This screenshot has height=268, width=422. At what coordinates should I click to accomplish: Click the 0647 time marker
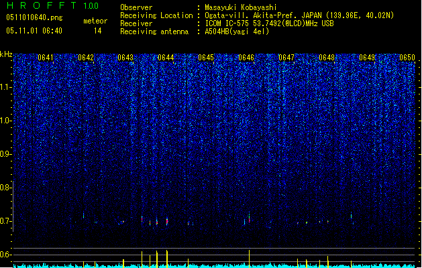coord(286,58)
